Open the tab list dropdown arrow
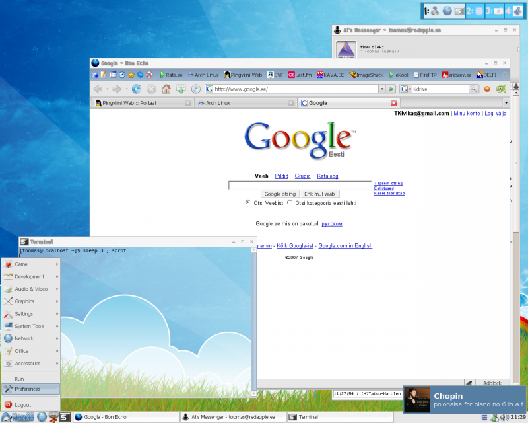528x423 pixels. [x=506, y=103]
